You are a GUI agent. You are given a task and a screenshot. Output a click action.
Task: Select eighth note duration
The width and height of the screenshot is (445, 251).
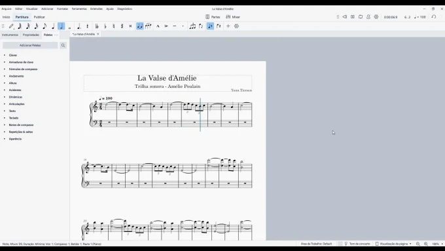tap(44, 26)
